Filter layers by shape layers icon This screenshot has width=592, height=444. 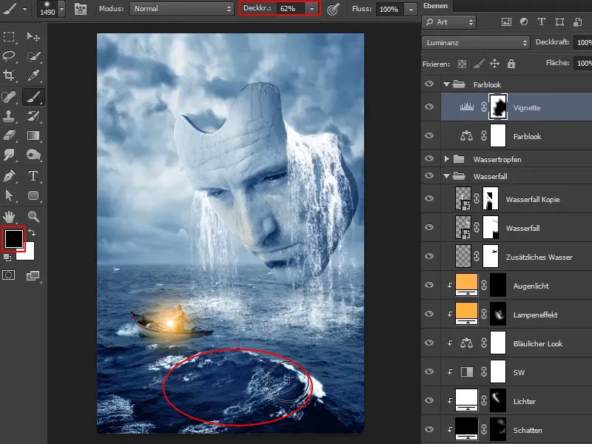tap(559, 22)
